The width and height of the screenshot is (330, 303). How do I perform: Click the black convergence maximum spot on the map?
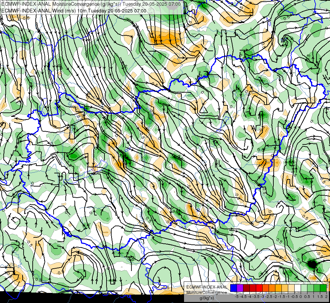pos(312,264)
